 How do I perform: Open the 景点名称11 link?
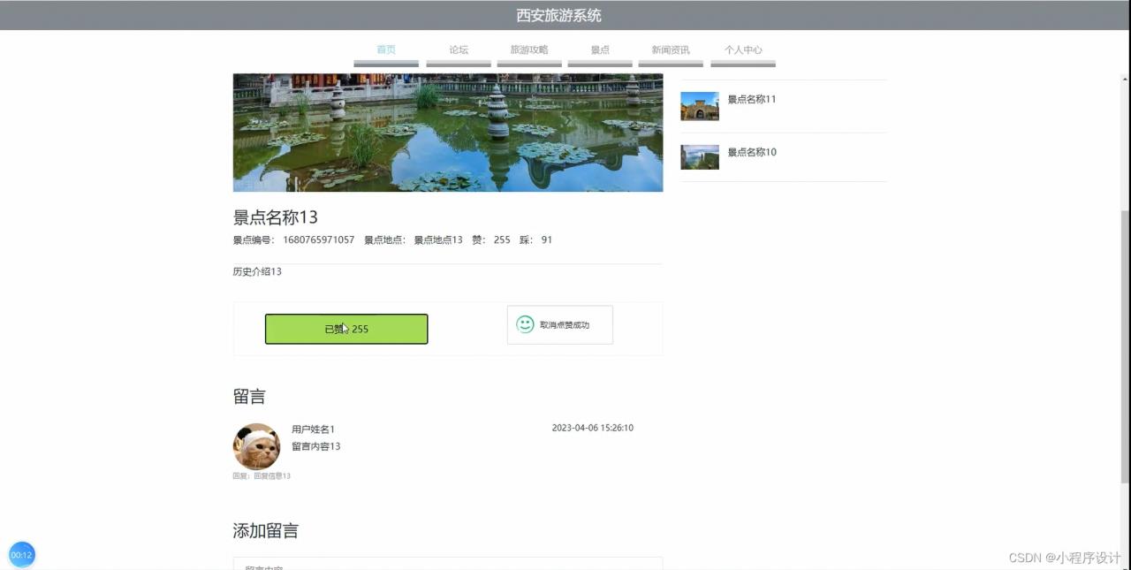[751, 99]
